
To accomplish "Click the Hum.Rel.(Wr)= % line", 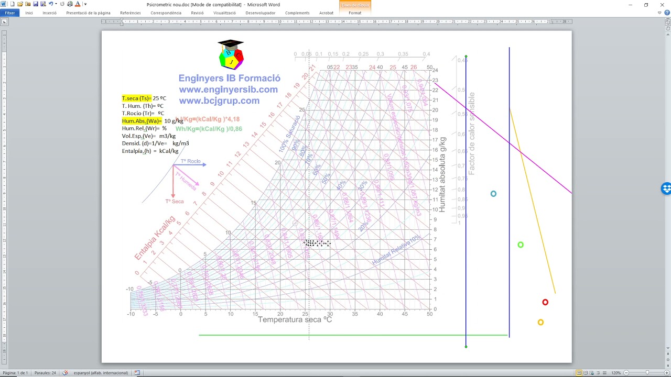I will pyautogui.click(x=144, y=128).
